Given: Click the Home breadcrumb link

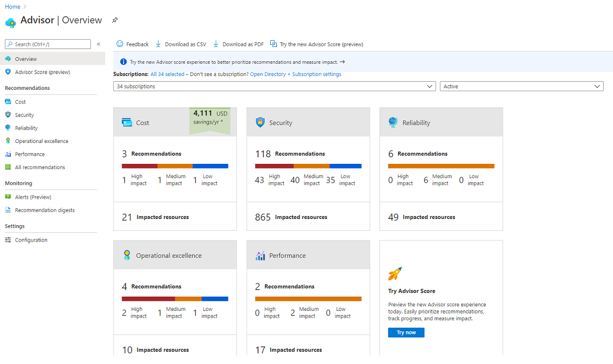Looking at the screenshot, I should coord(12,7).
